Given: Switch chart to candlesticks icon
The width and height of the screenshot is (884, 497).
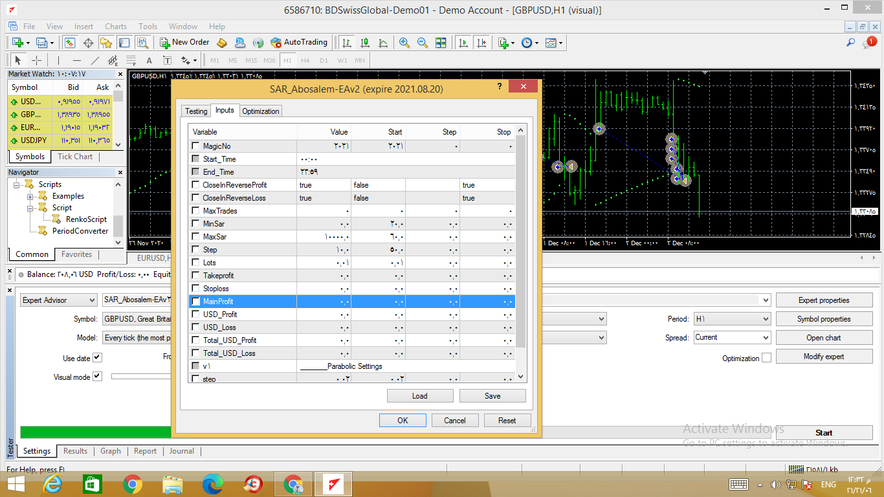Looking at the screenshot, I should click(365, 43).
